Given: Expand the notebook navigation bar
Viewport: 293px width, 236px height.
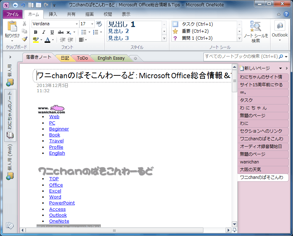Looking at the screenshot, I should pos(10,57).
